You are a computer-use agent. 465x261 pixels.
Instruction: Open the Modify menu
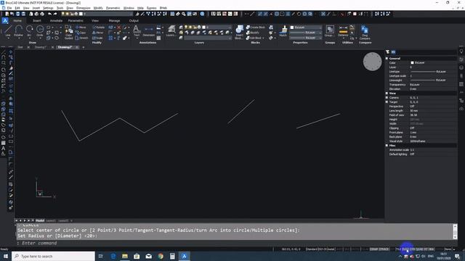[x=98, y=8]
